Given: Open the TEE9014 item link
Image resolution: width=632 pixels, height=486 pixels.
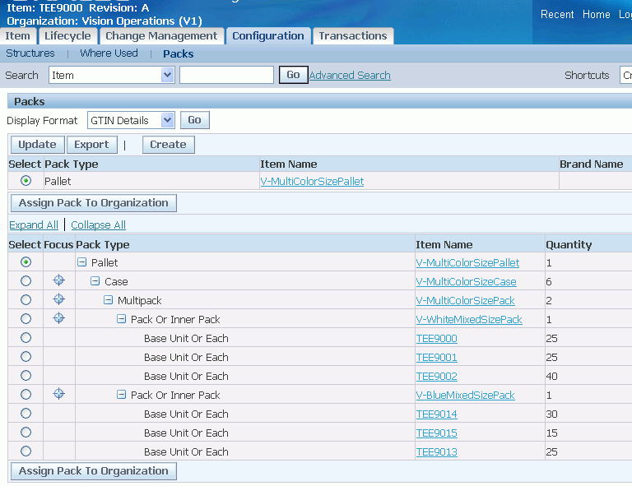Looking at the screenshot, I should [x=436, y=414].
